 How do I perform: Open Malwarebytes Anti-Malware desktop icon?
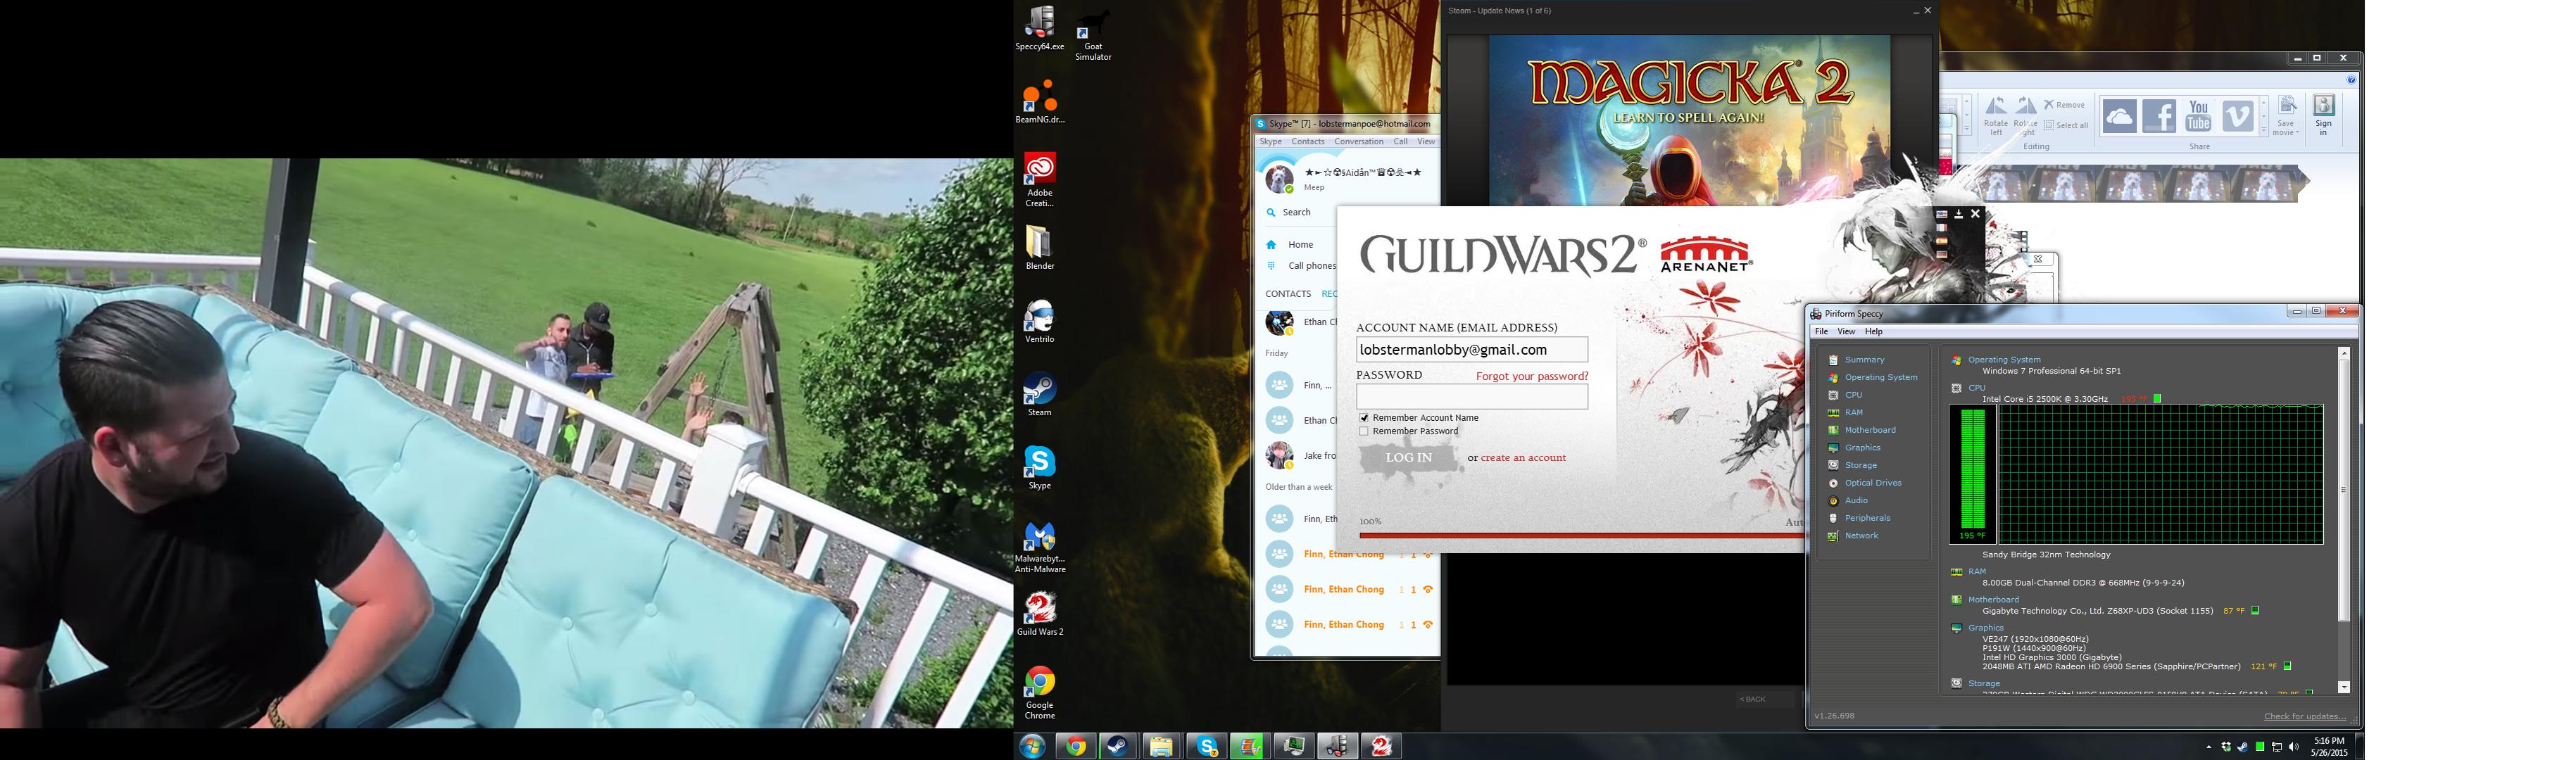tap(1040, 547)
